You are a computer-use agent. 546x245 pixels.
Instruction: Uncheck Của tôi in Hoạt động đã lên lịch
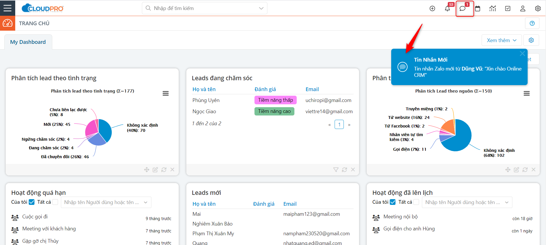pyautogui.click(x=393, y=202)
